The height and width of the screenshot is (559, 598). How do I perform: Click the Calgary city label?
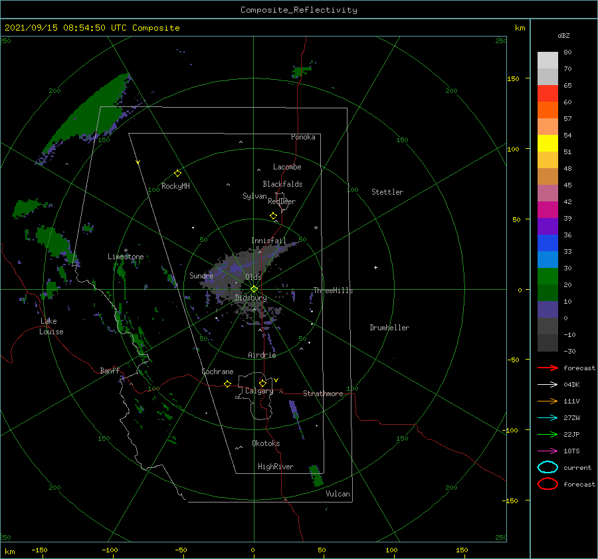pos(259,391)
